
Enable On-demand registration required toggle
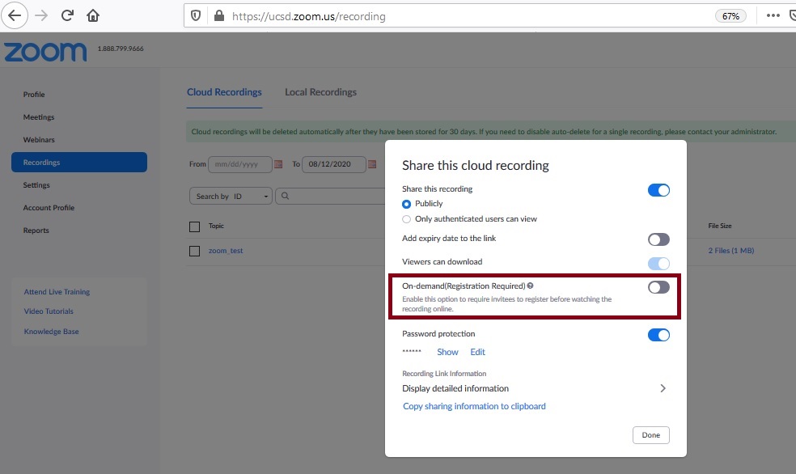[x=658, y=287]
